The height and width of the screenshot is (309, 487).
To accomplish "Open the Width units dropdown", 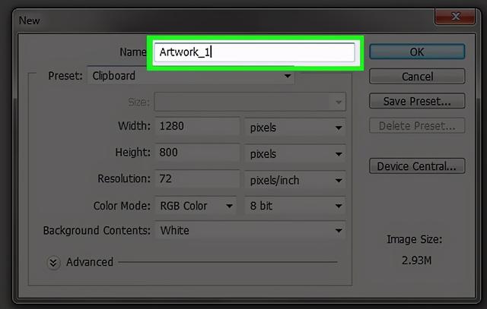I will [x=294, y=128].
